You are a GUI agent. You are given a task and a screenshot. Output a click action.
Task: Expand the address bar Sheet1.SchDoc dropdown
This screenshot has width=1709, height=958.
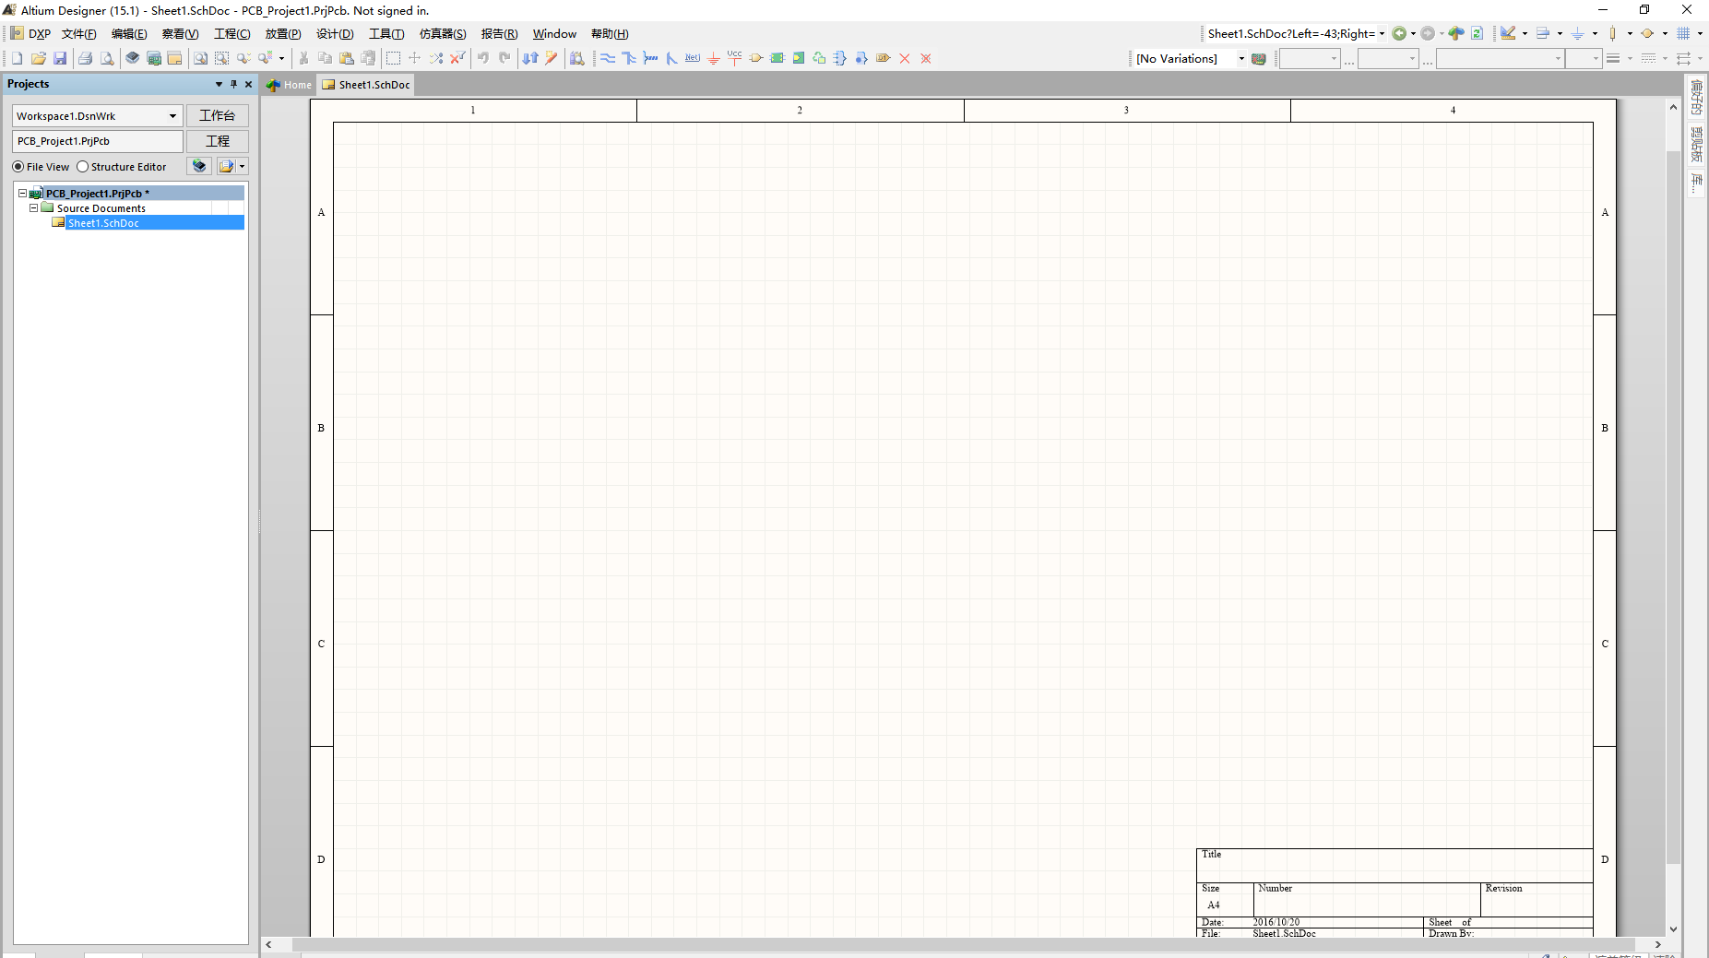(x=1382, y=33)
